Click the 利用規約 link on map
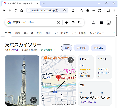Screen dimensions: 118x108 coord(70,105)
